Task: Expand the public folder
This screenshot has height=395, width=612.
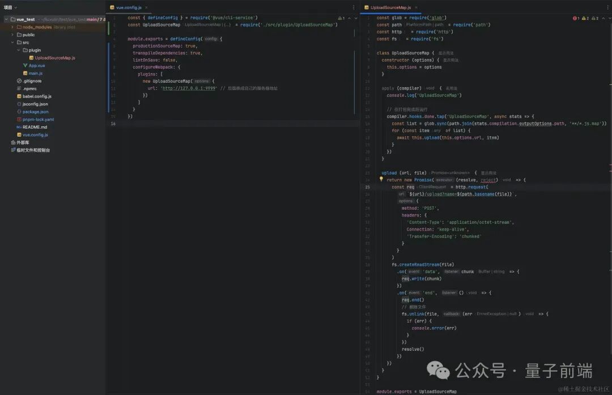Action: tap(12, 35)
